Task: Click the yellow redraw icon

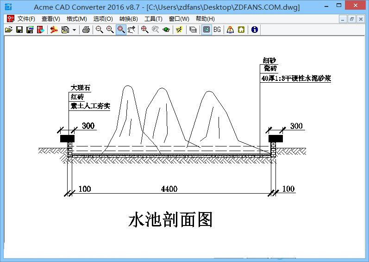Action: [179, 30]
